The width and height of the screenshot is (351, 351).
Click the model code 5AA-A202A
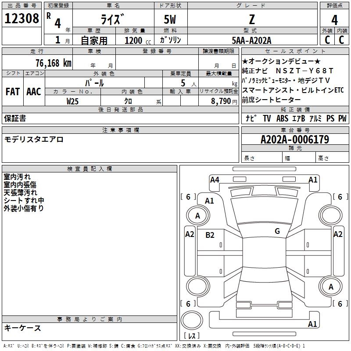coord(251,40)
